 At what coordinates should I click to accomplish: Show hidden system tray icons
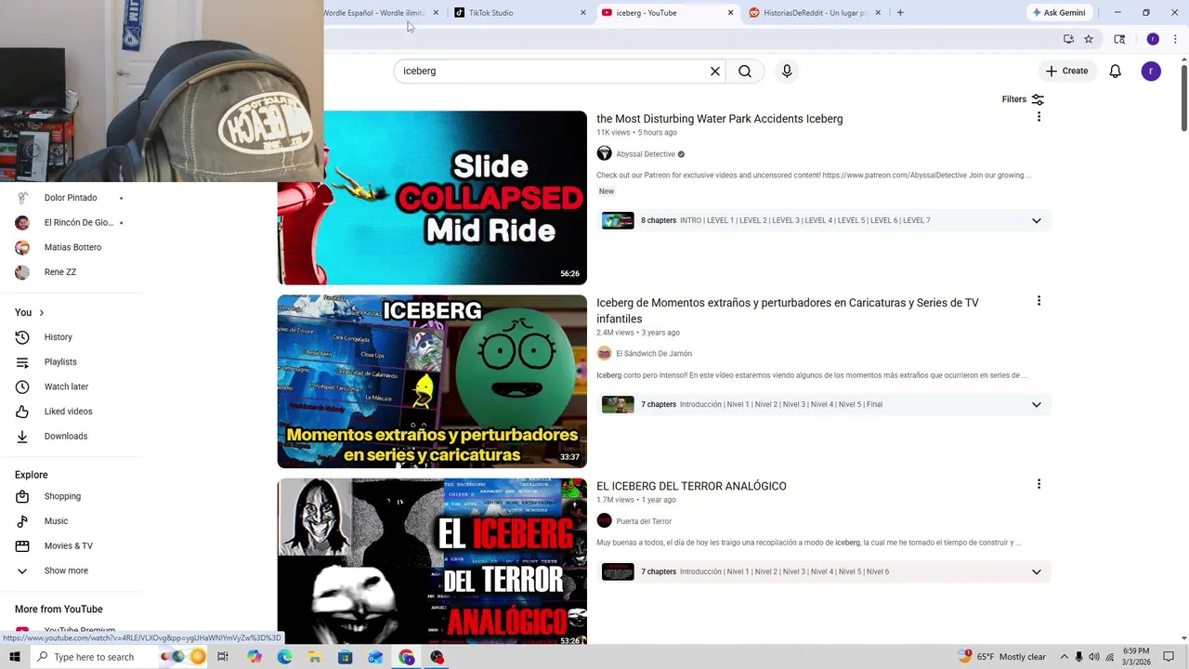(1064, 657)
